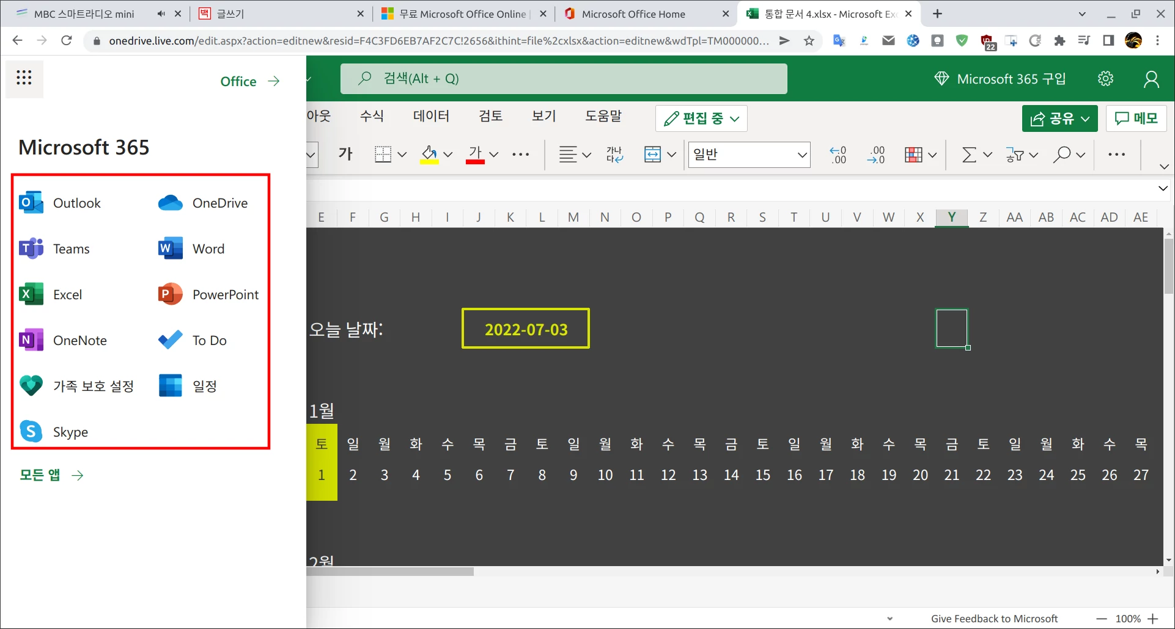Click Microsoft 365 구입 button
The width and height of the screenshot is (1175, 629).
[1000, 79]
